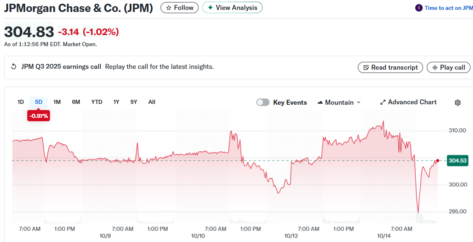
Task: Select the YTD range tab
Action: 97,102
